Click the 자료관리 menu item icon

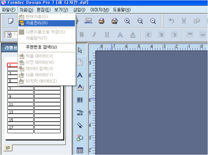[22, 23]
